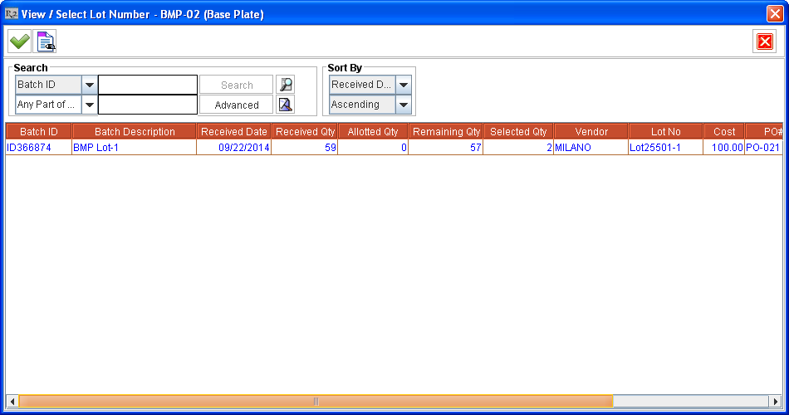This screenshot has height=415, width=789.
Task: Select the remaining quantity 57 cell
Action: (446, 148)
